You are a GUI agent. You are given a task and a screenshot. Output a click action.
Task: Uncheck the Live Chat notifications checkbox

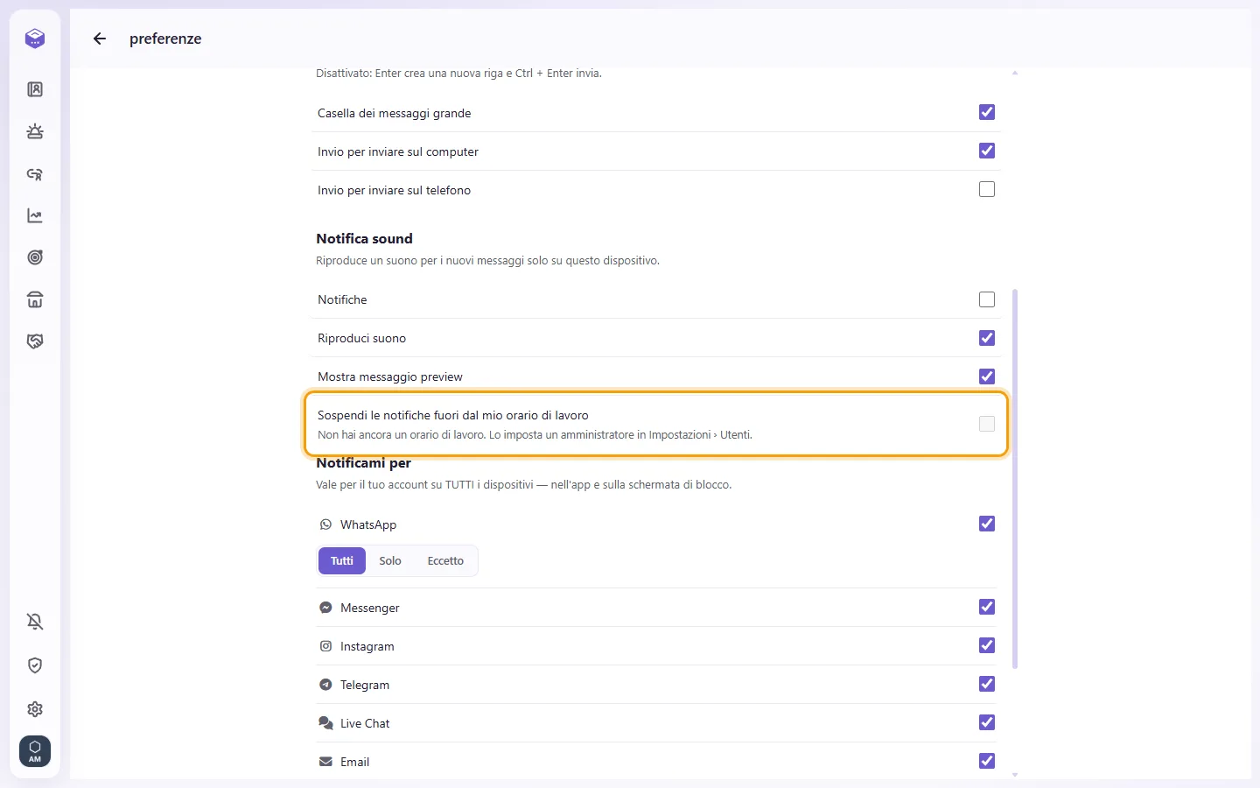987,722
